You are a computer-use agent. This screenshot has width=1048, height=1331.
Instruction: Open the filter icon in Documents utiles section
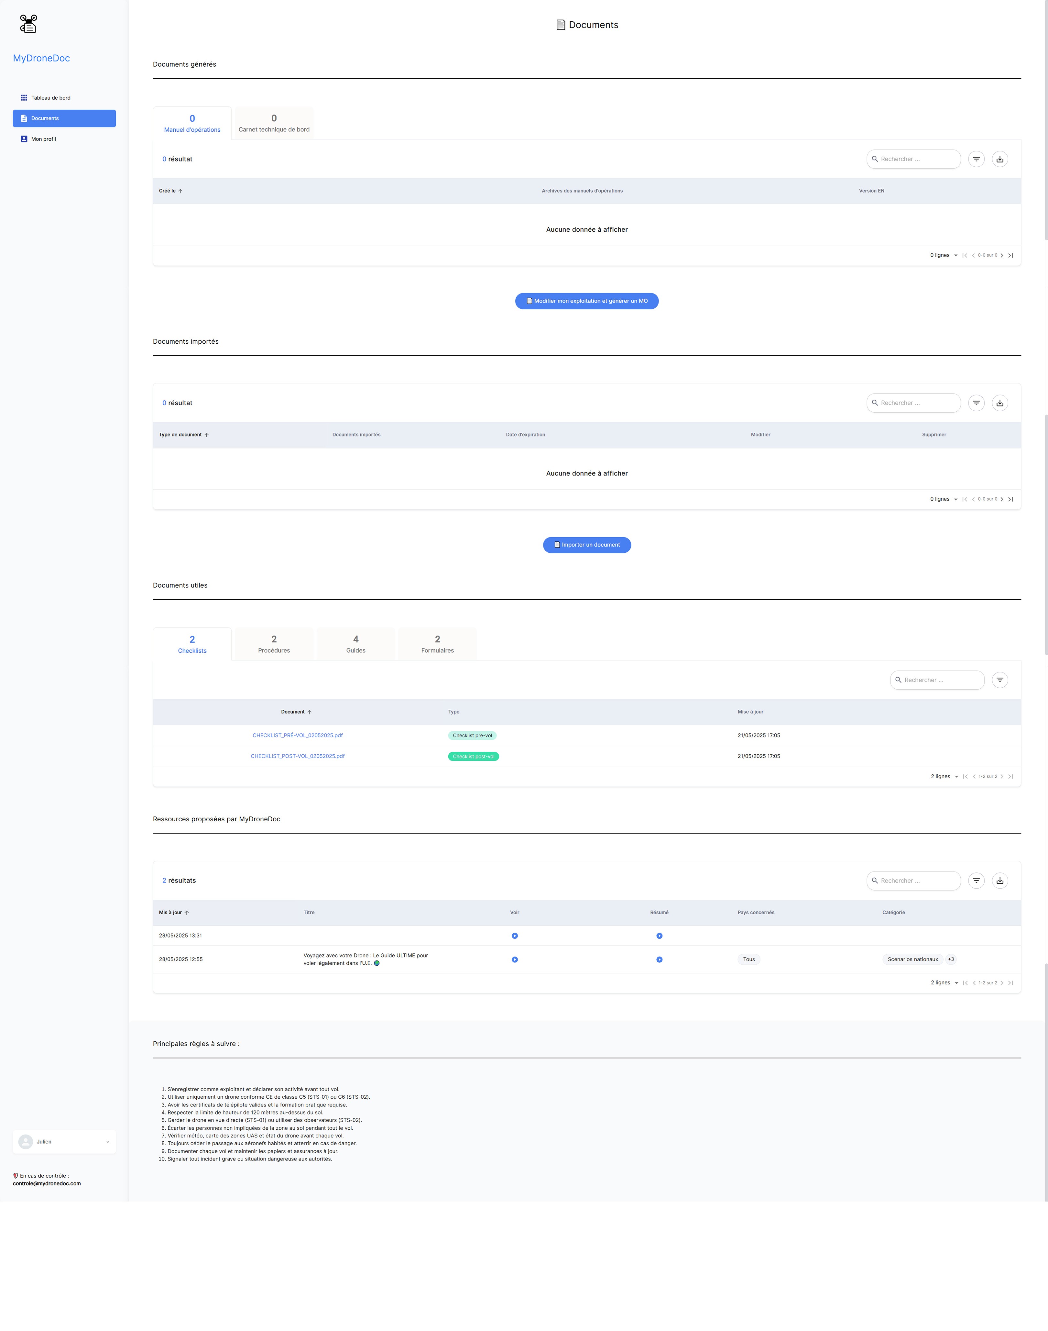pyautogui.click(x=999, y=680)
